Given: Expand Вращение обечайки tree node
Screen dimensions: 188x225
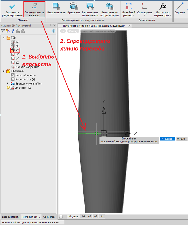Looking at the screenshot, I should click(8, 84).
